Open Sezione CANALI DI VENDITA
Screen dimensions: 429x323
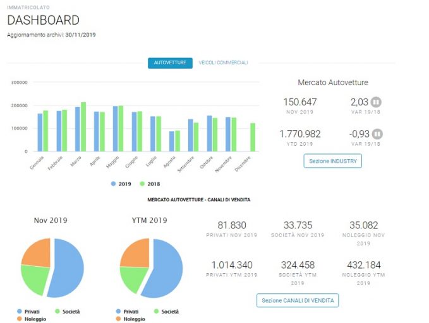tap(298, 300)
